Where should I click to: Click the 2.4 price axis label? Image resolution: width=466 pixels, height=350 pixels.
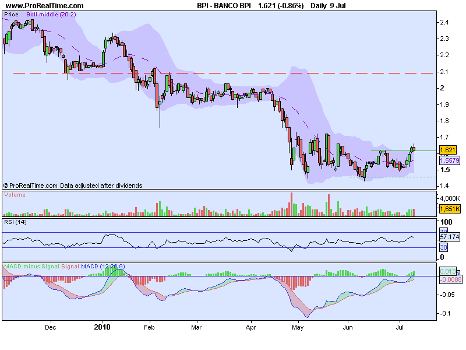pyautogui.click(x=444, y=22)
